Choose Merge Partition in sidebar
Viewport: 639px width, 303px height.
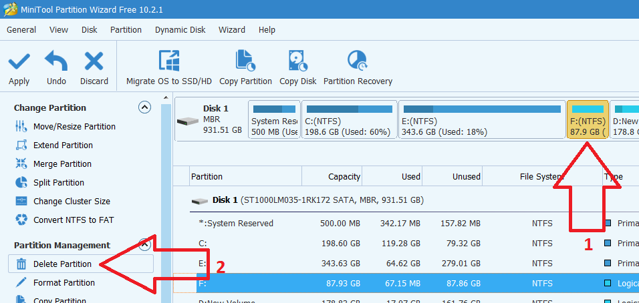click(x=62, y=164)
